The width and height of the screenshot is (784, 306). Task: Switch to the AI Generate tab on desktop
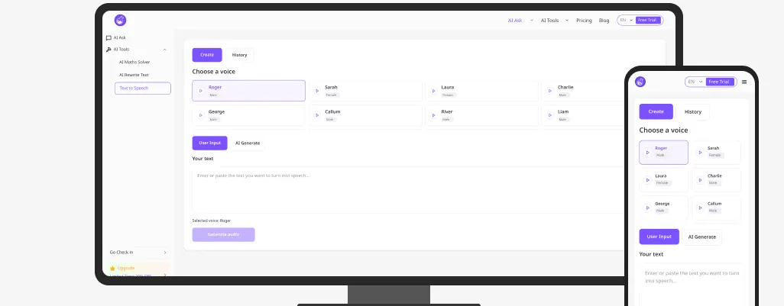tap(248, 143)
